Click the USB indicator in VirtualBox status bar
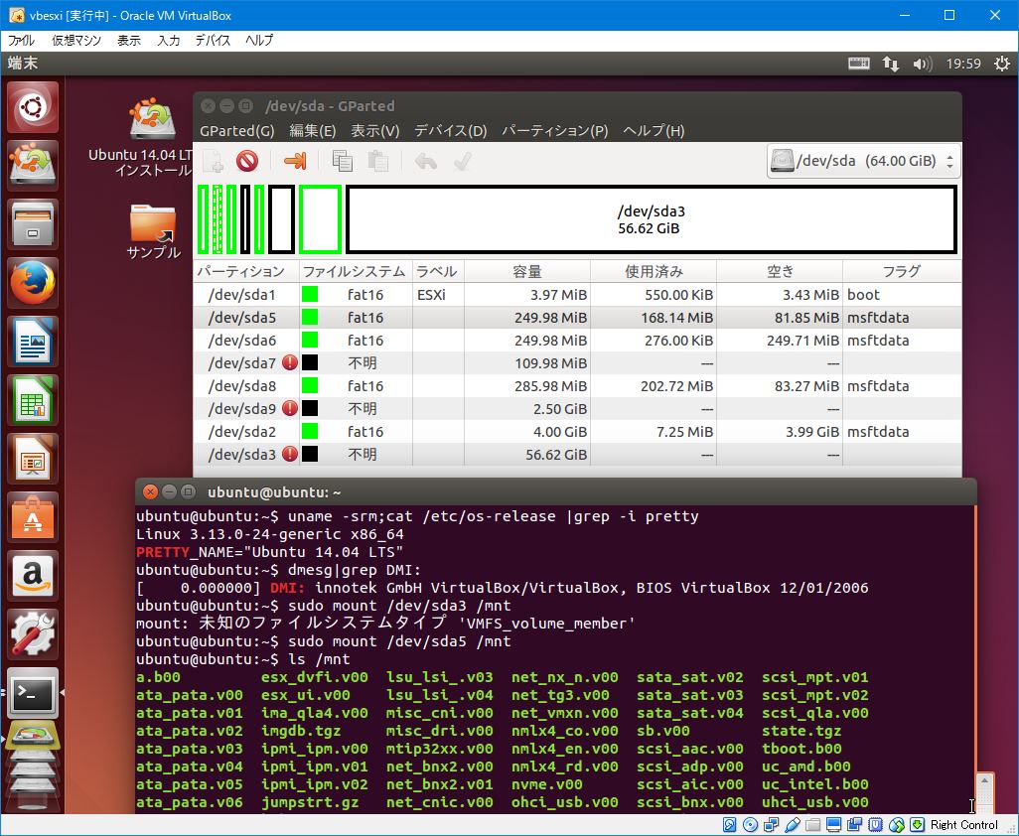Image resolution: width=1019 pixels, height=836 pixels. pos(793,825)
